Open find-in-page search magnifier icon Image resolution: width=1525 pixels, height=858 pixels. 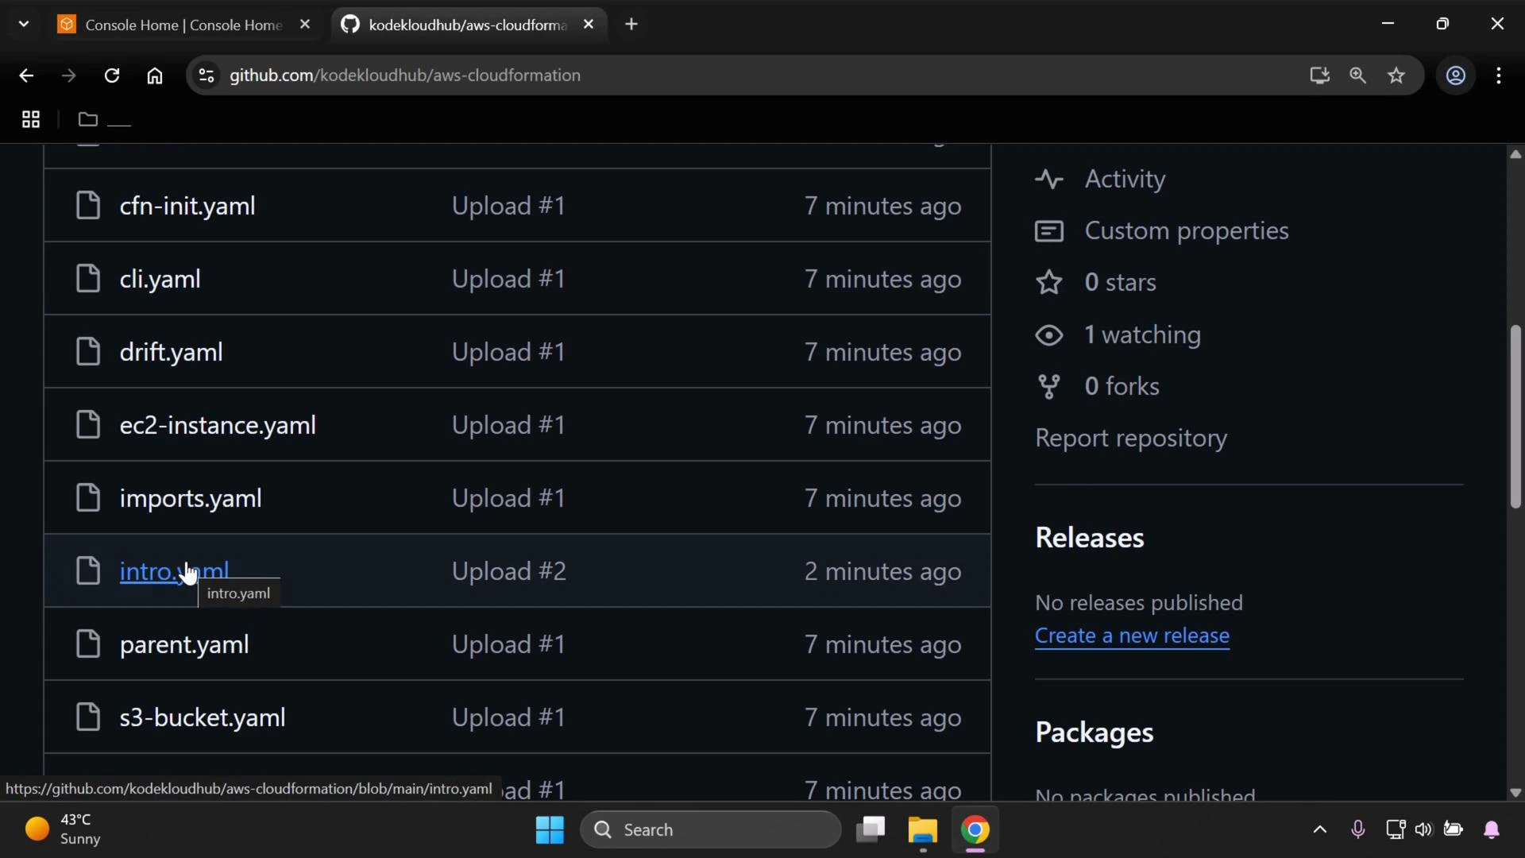[x=1357, y=75]
